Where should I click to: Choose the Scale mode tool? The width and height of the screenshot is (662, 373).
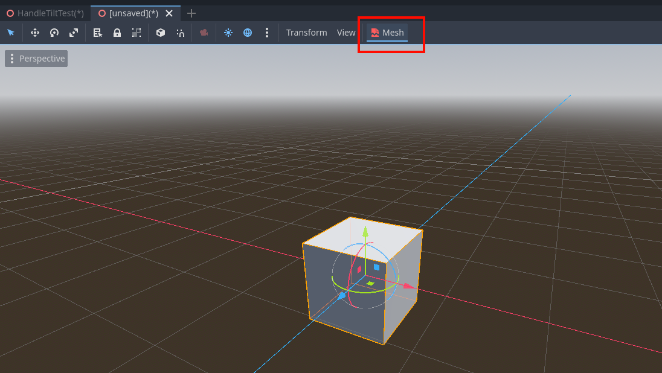click(73, 33)
